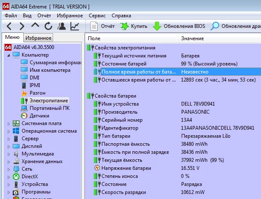Click the Компьютер monitor icon in the tree
261x199 pixels.
pyautogui.click(x=16, y=55)
